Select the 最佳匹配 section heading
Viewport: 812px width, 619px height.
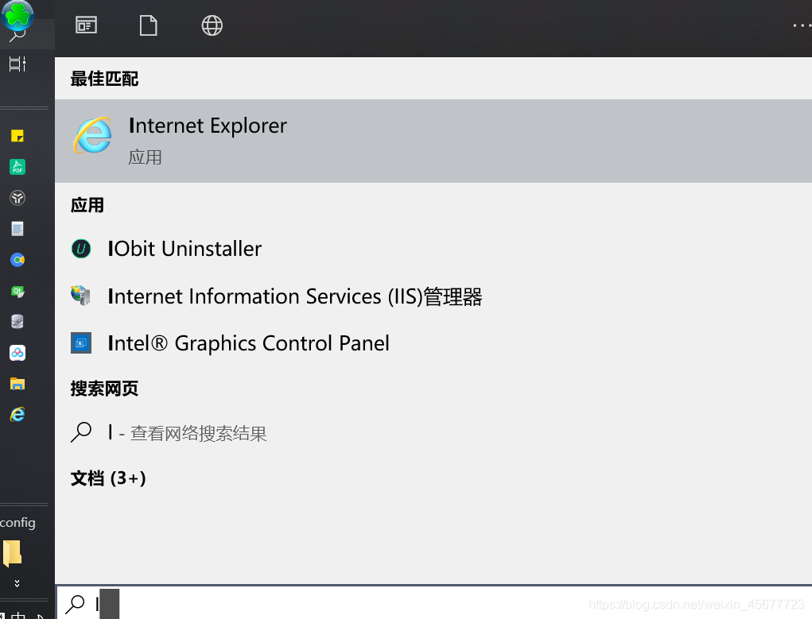(104, 77)
